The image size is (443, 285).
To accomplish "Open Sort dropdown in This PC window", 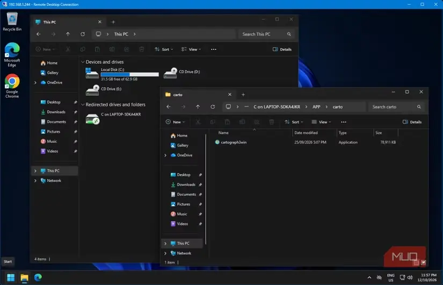I will [x=164, y=49].
